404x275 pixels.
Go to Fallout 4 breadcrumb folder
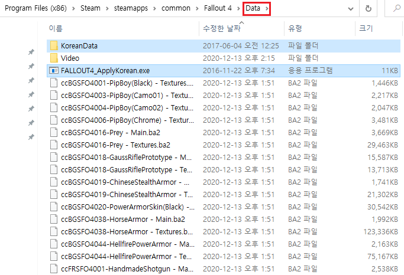[x=218, y=8]
